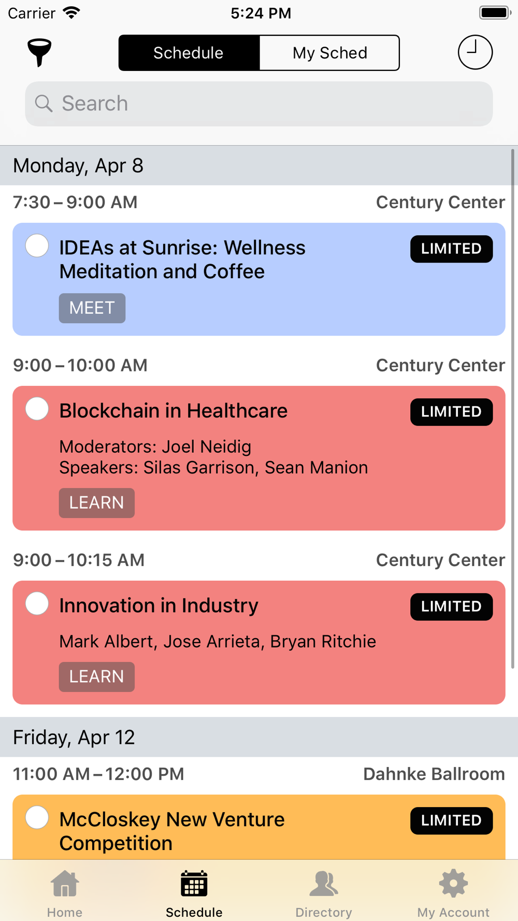Open the Home tab icon

(65, 883)
